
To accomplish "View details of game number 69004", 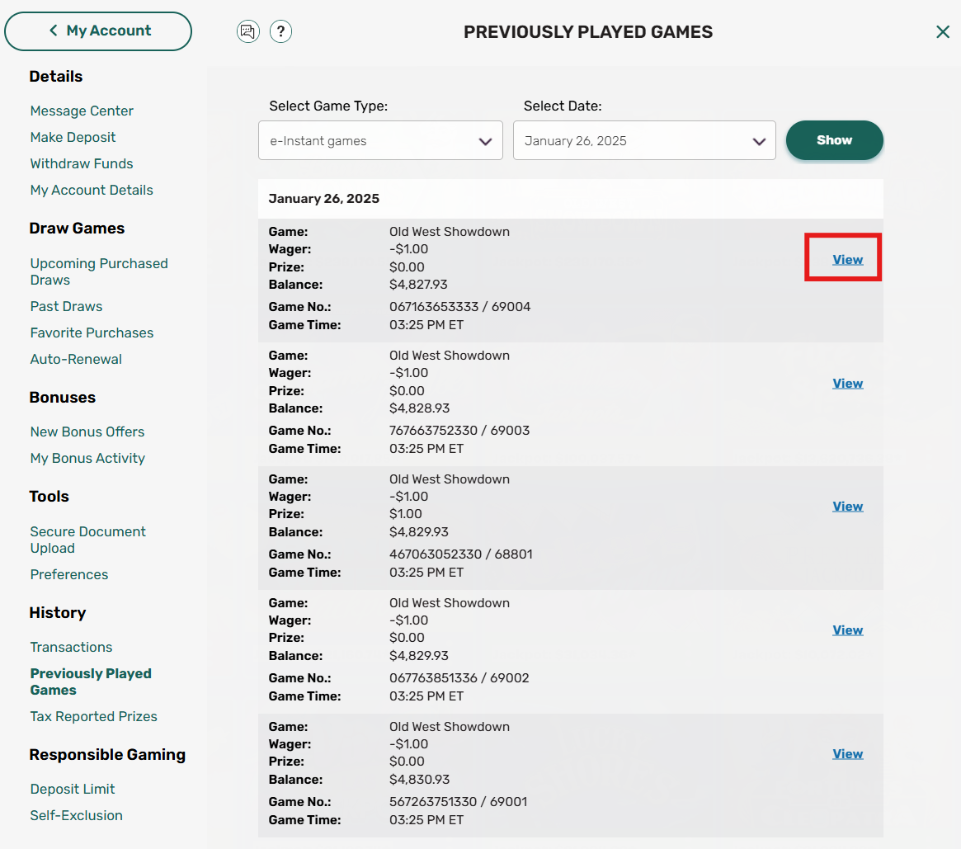I will [x=847, y=258].
